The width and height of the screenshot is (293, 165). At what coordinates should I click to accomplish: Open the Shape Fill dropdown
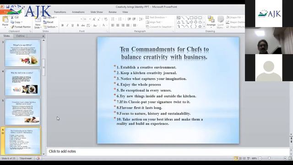pos(234,17)
